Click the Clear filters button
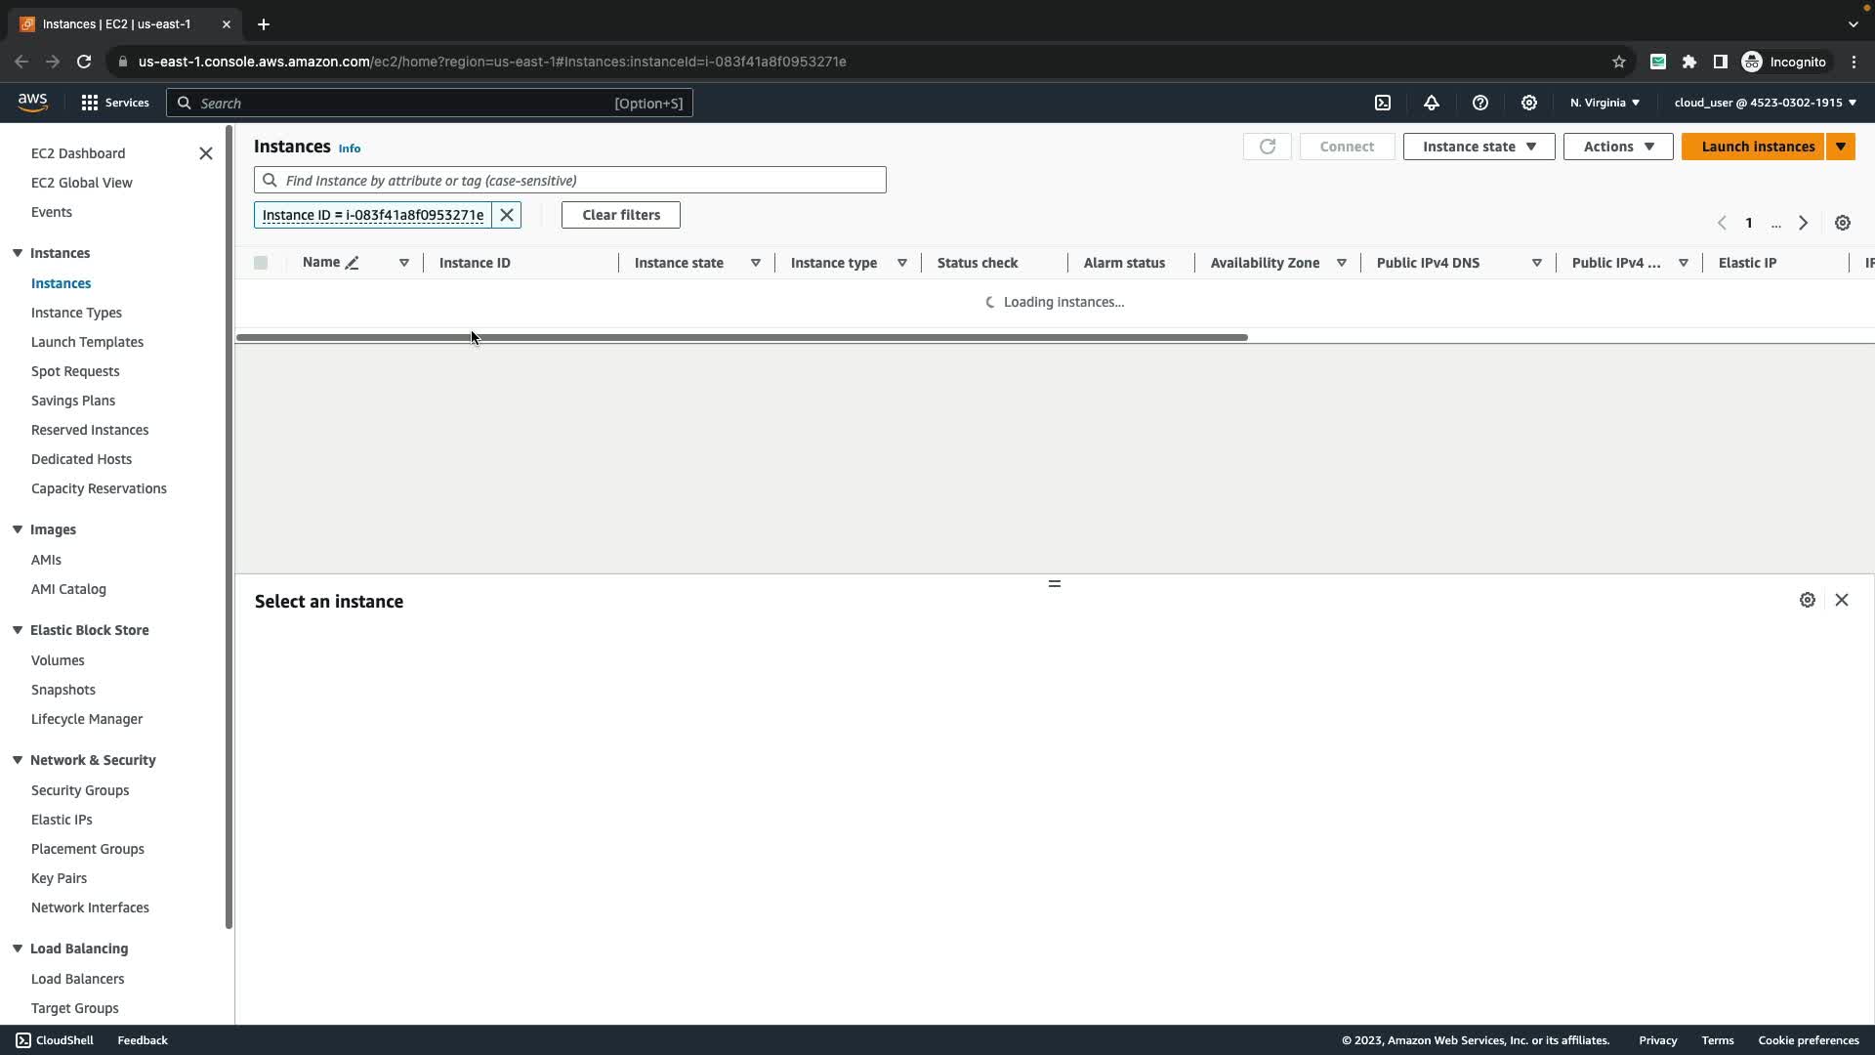 621,215
